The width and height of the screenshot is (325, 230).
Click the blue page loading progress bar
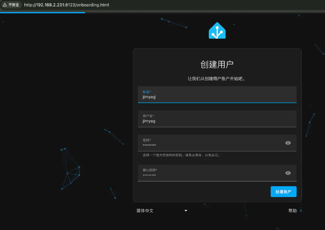42,12
